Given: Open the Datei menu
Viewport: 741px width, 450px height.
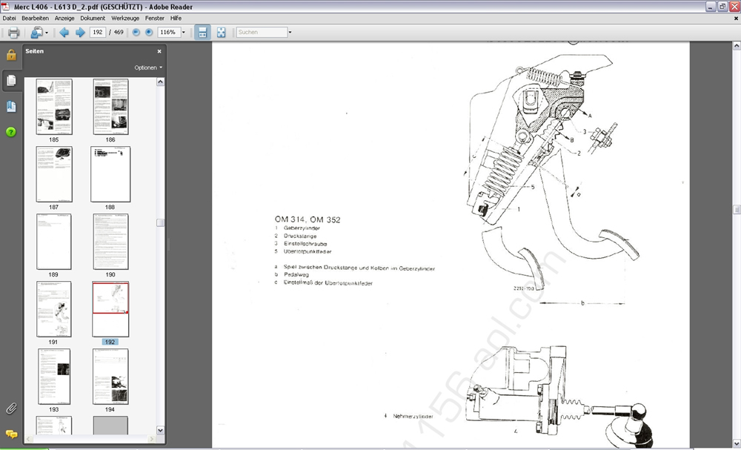Looking at the screenshot, I should 10,18.
